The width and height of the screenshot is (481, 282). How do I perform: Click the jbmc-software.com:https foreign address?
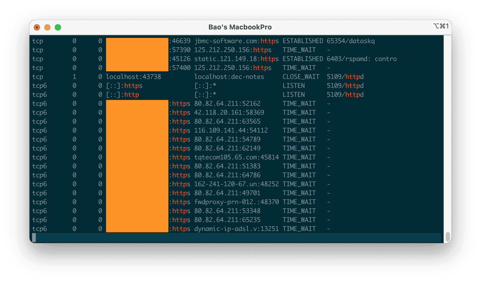coord(236,41)
